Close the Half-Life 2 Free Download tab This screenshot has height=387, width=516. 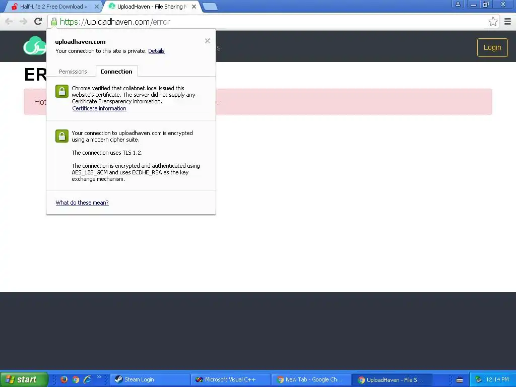(96, 7)
